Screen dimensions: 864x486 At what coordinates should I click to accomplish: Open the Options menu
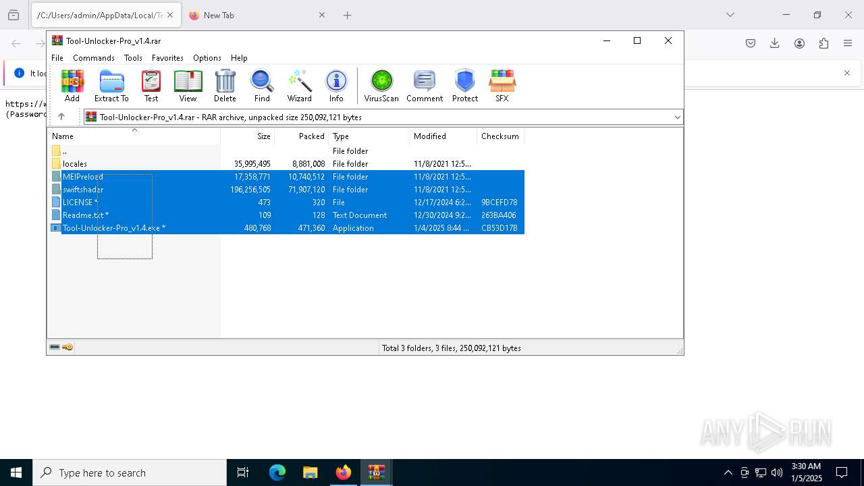pos(207,58)
